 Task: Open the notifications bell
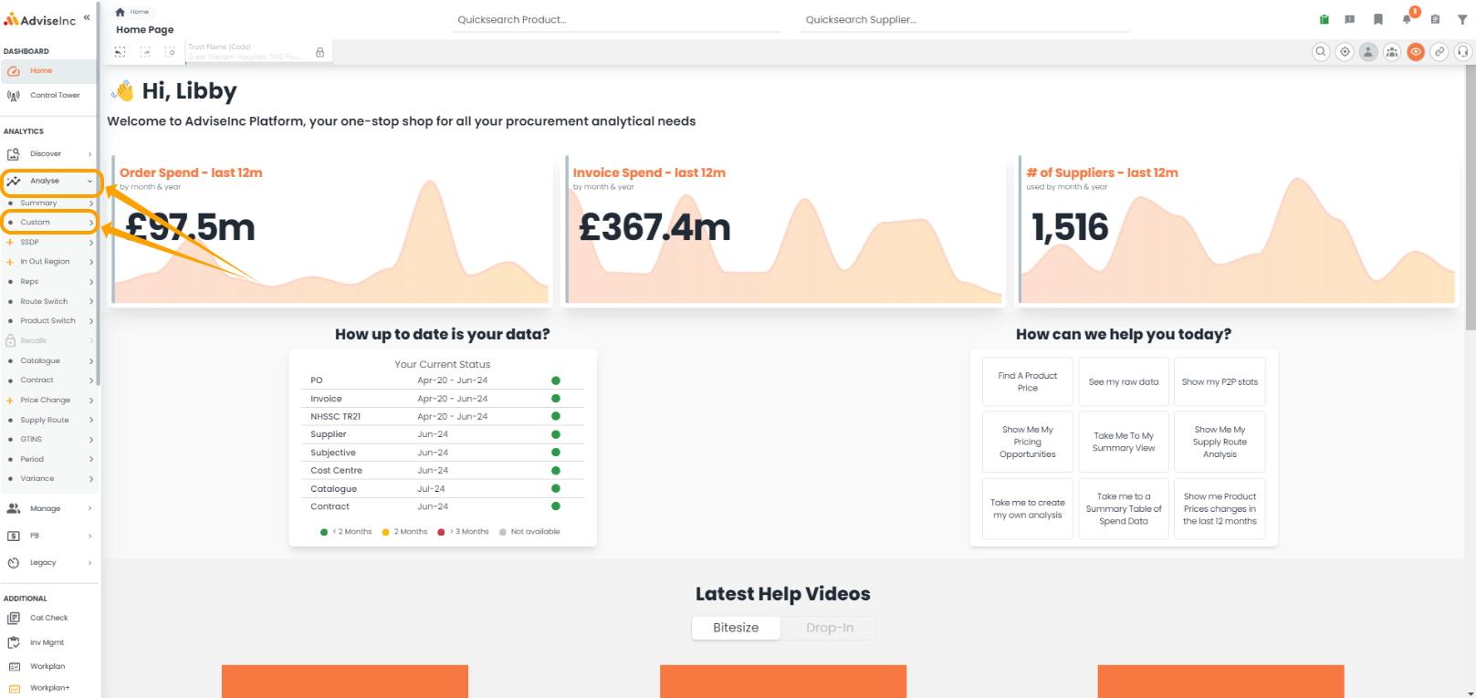pos(1408,18)
